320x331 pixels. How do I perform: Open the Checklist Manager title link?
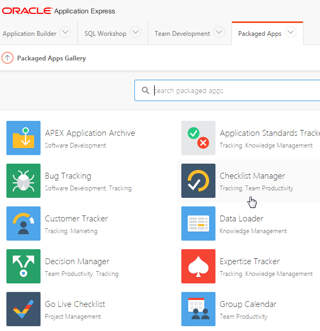click(x=252, y=176)
